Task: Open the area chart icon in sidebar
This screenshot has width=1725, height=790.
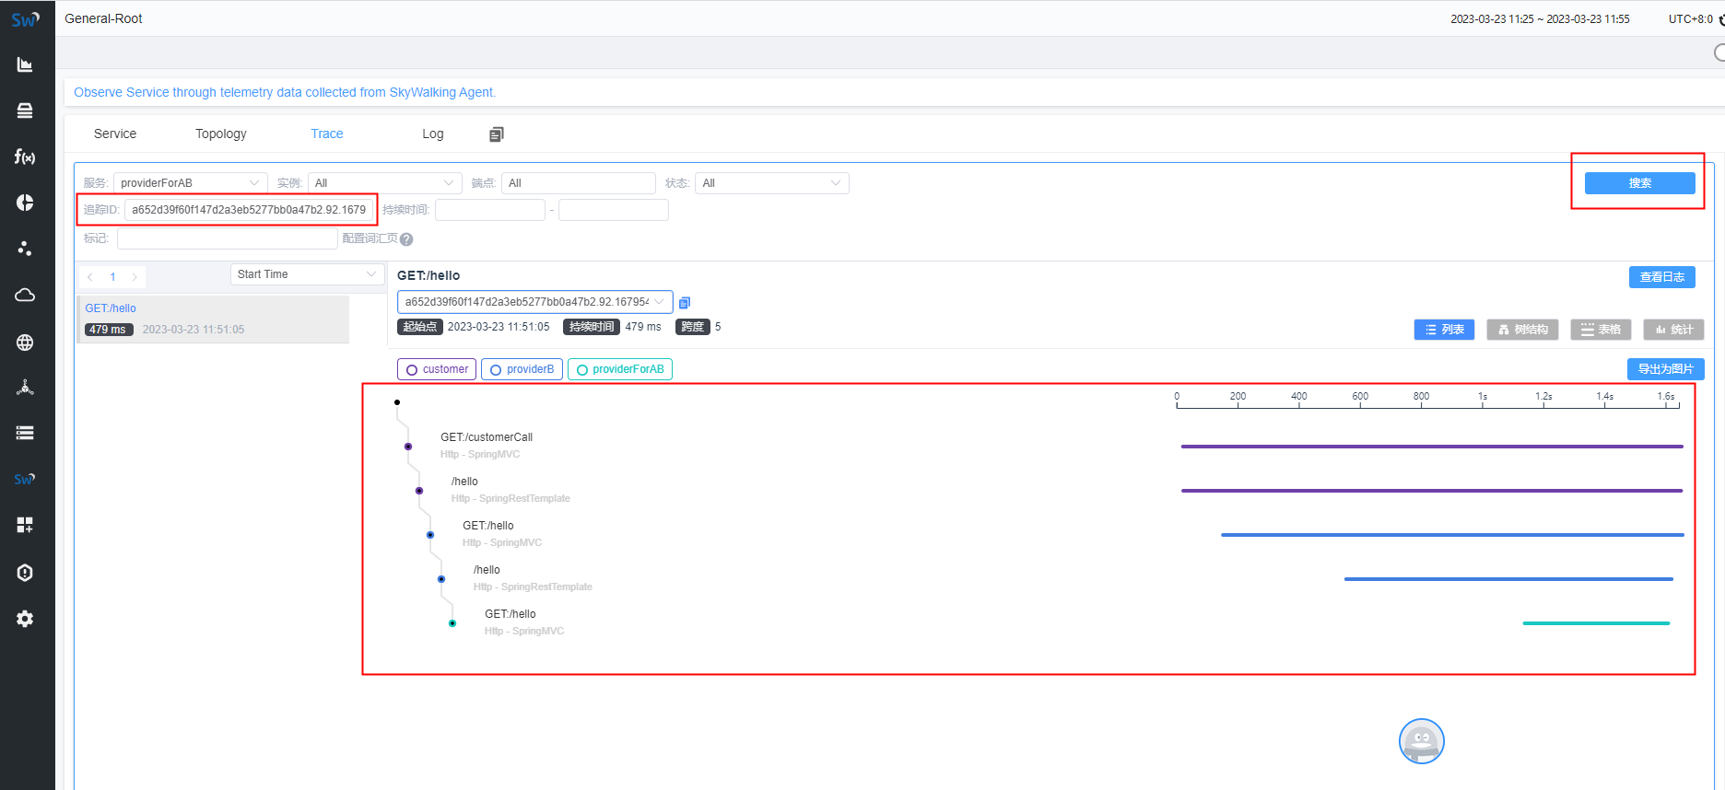Action: (x=25, y=64)
